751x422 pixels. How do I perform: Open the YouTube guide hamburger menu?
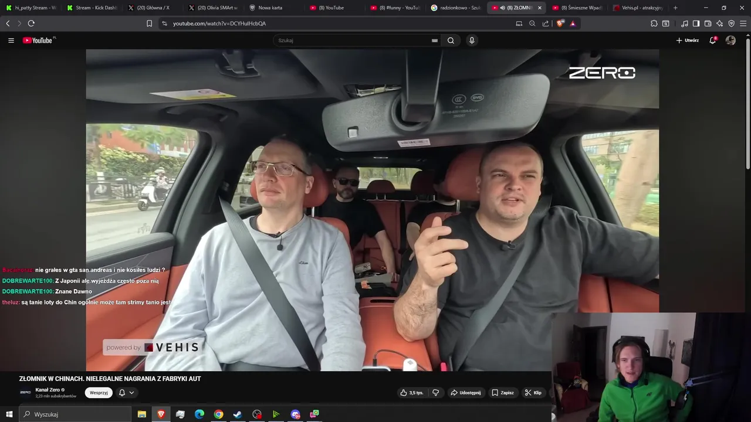11,40
